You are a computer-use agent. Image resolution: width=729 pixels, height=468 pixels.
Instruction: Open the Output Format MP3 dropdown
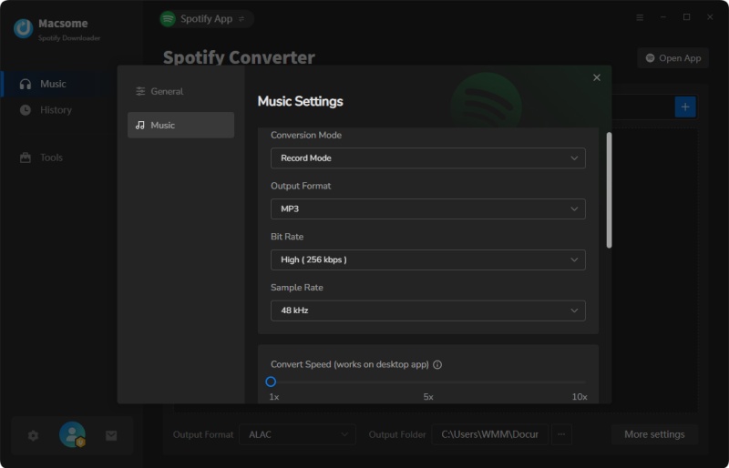427,209
